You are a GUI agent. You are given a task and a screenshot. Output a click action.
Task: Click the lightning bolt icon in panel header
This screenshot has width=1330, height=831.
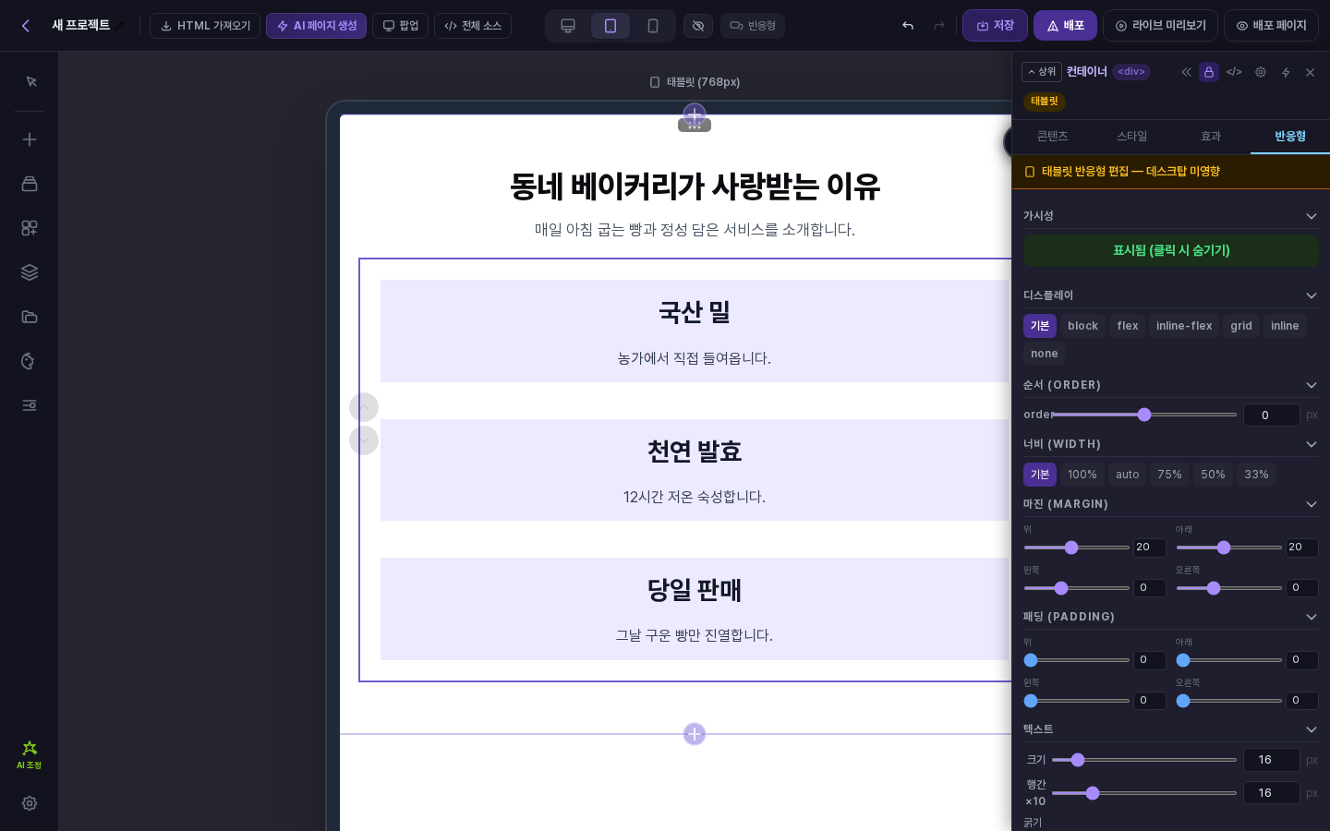[1286, 72]
